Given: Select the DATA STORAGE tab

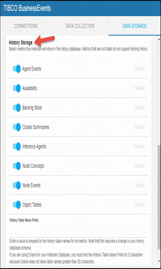Looking at the screenshot, I should coord(135,26).
